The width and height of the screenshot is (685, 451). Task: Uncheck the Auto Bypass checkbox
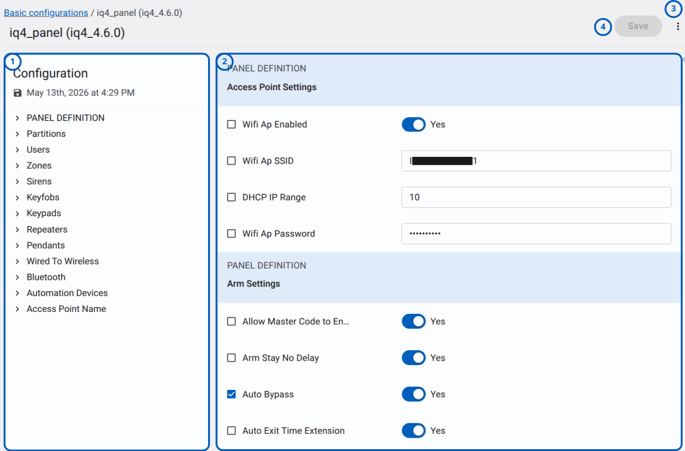pos(231,394)
